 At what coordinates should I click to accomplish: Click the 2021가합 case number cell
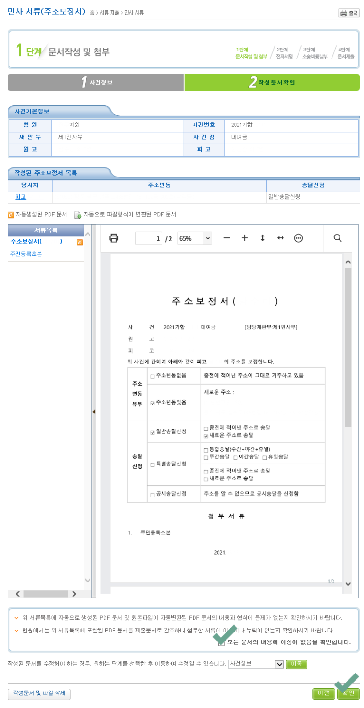click(x=291, y=125)
